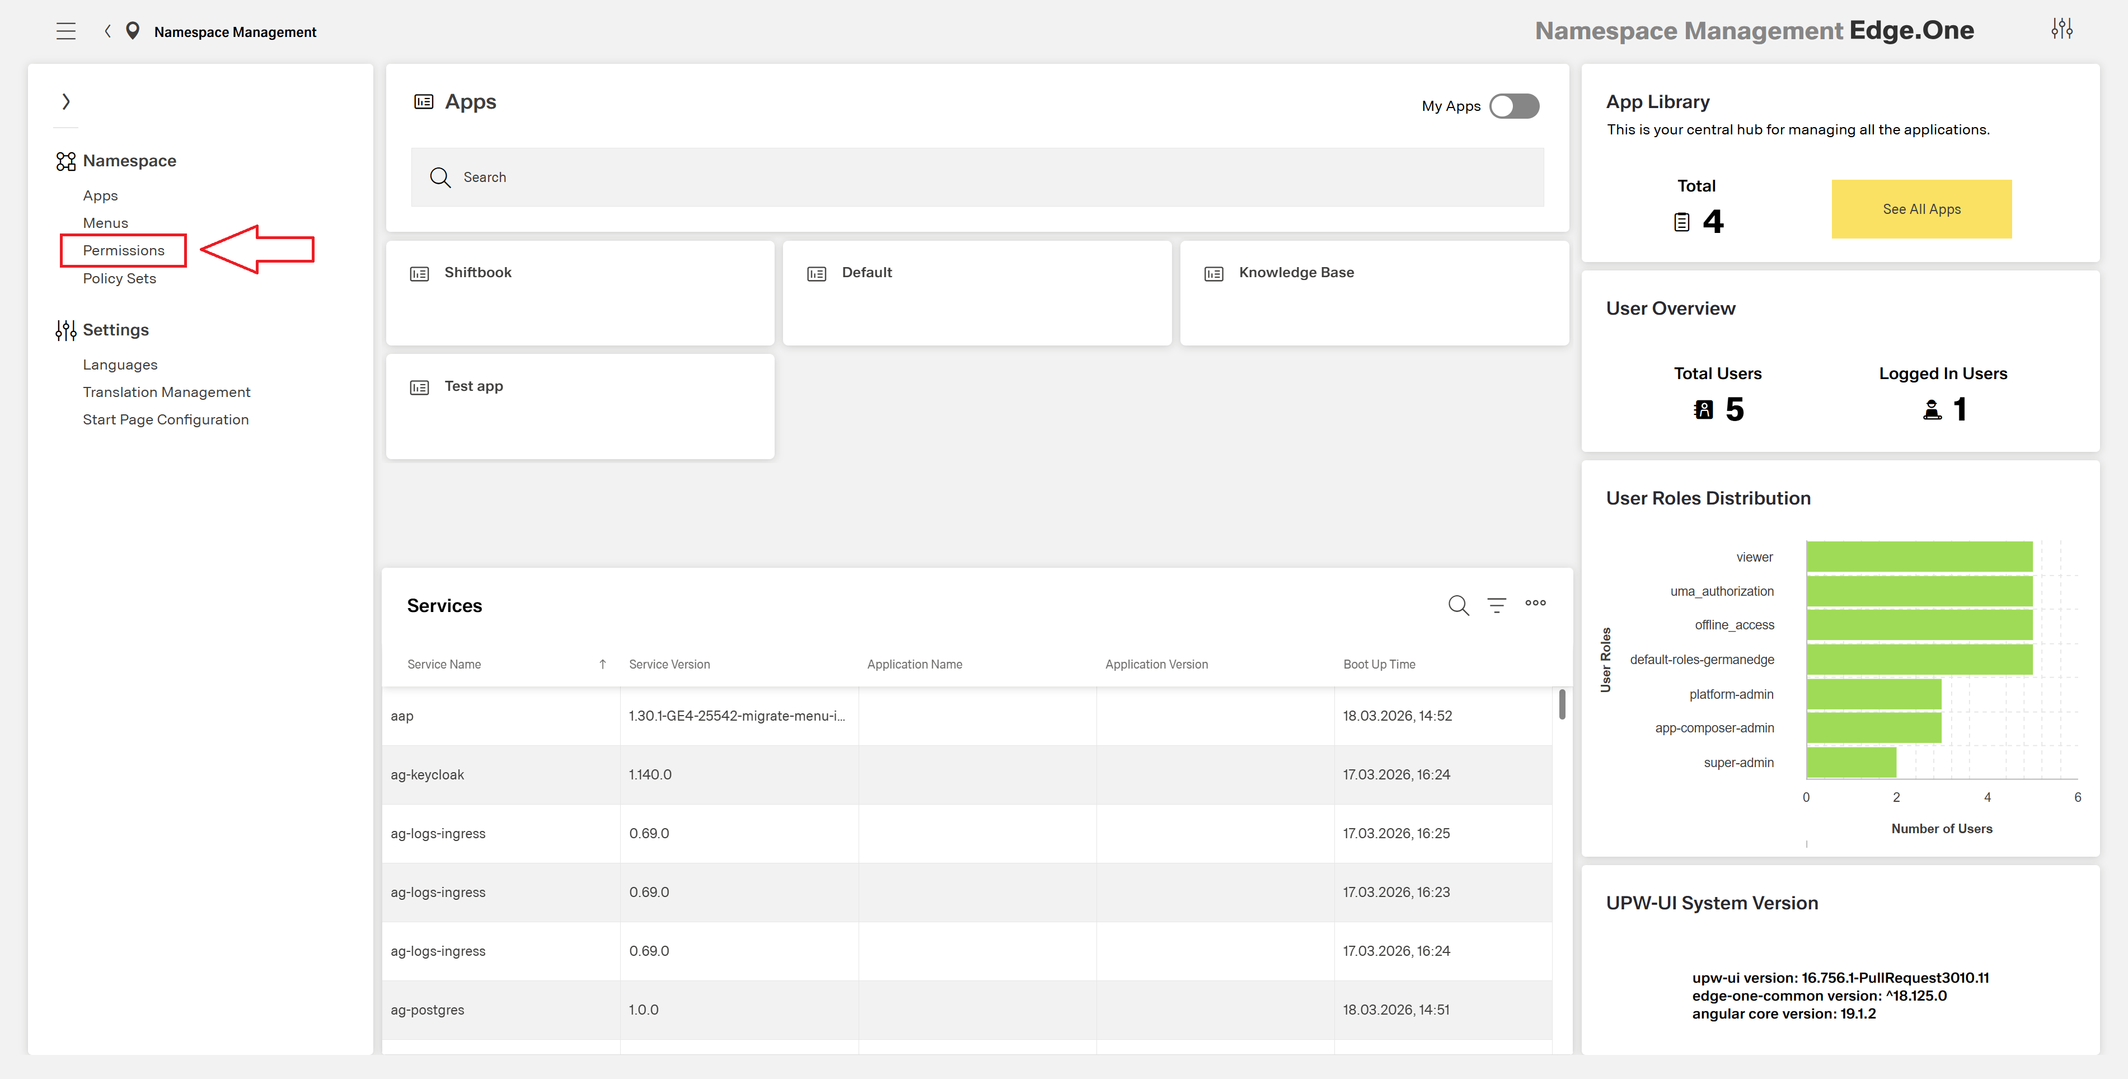The width and height of the screenshot is (2128, 1079).
Task: Toggle sort order on Service Name column
Action: 602,664
